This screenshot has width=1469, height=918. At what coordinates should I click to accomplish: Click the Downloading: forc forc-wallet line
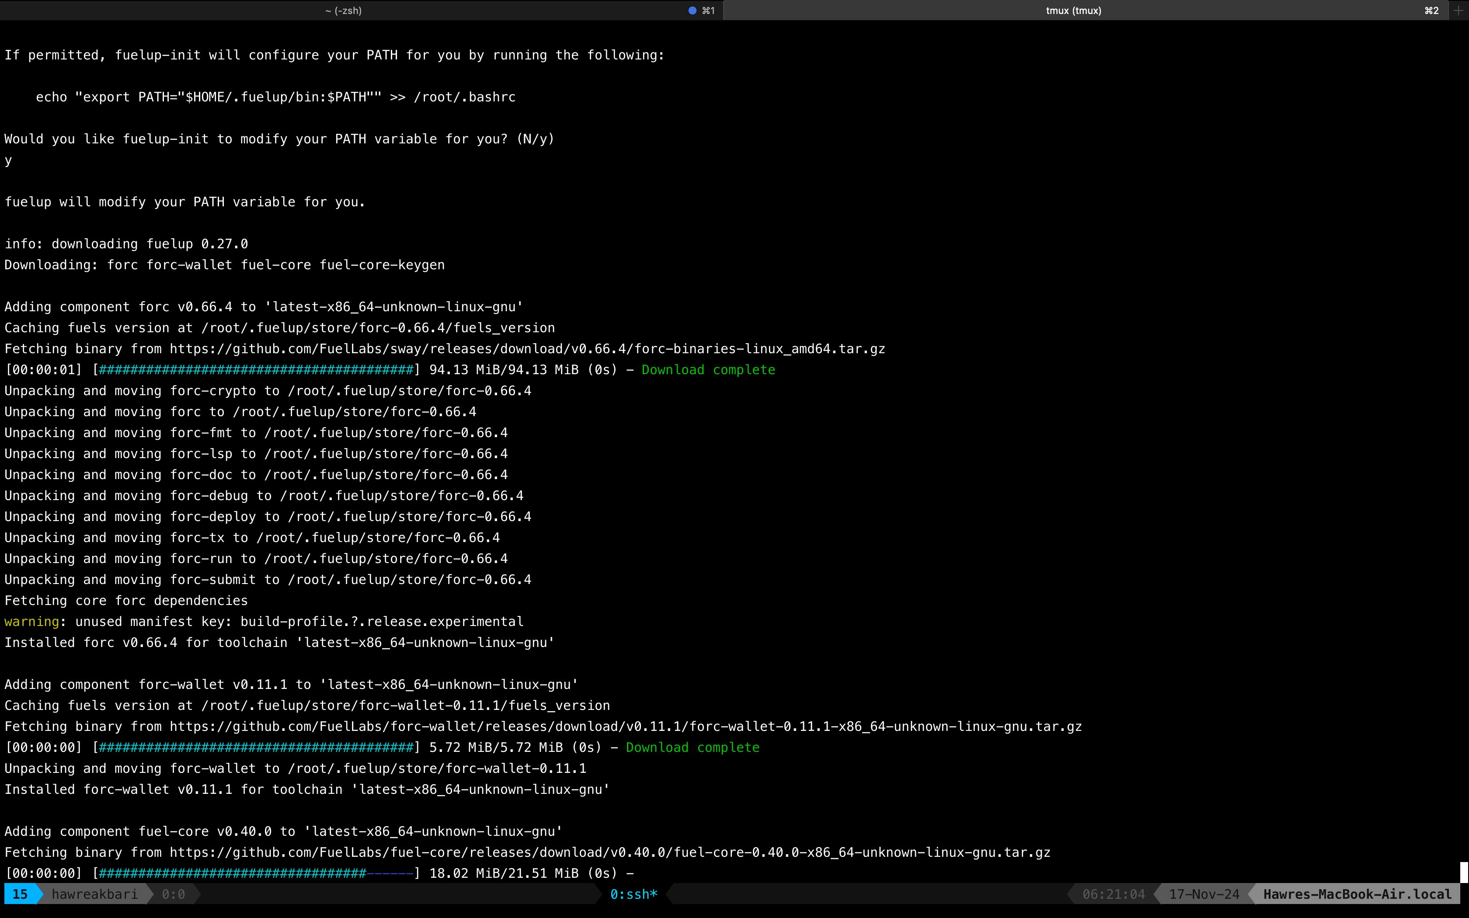[225, 265]
